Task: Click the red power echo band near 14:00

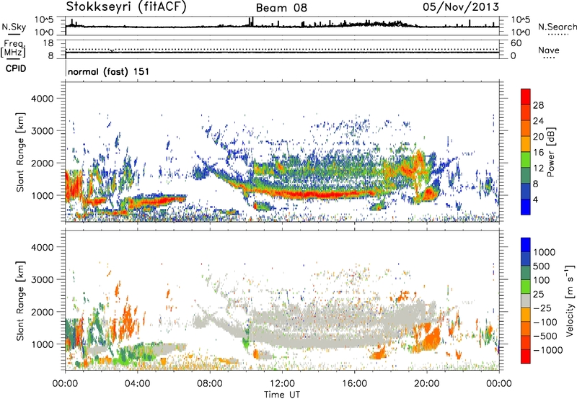Action: tap(318, 194)
